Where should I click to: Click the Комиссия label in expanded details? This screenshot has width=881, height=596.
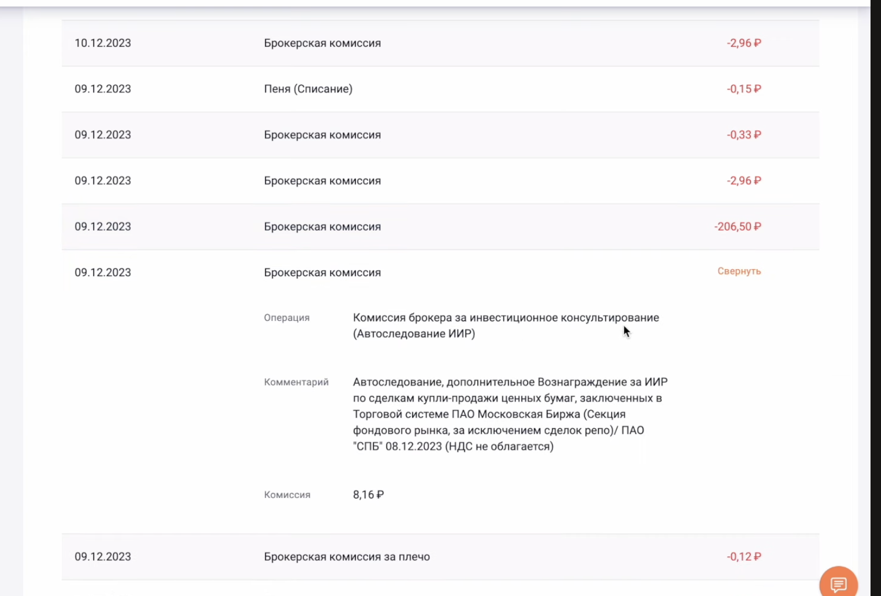[287, 495]
